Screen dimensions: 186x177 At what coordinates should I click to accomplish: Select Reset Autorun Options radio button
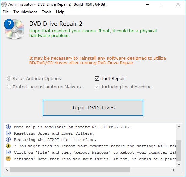tap(9, 78)
